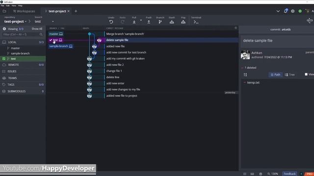Click the graph column settings gear icon
Viewport: 314px width, 176px height.
235,28
